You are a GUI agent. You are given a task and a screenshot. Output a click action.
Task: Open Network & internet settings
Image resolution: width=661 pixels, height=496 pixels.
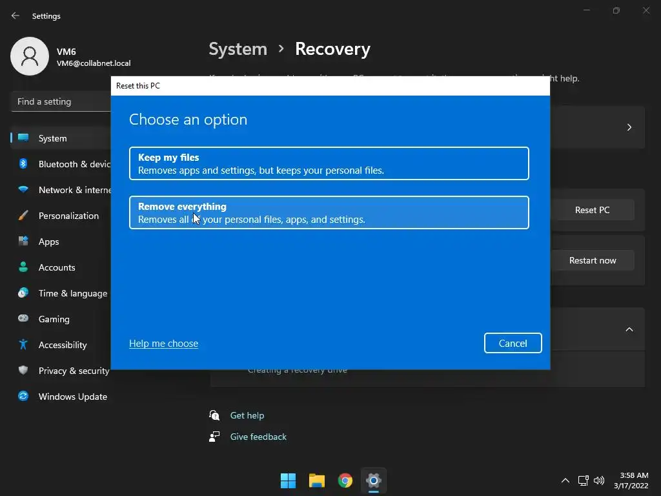coord(61,190)
